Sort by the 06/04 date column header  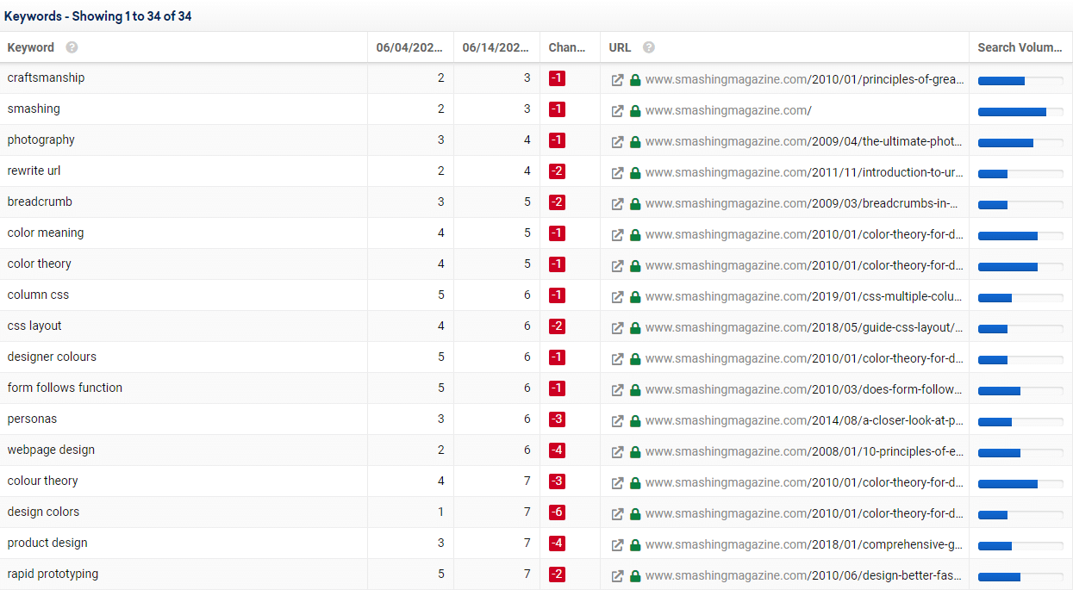pos(409,47)
